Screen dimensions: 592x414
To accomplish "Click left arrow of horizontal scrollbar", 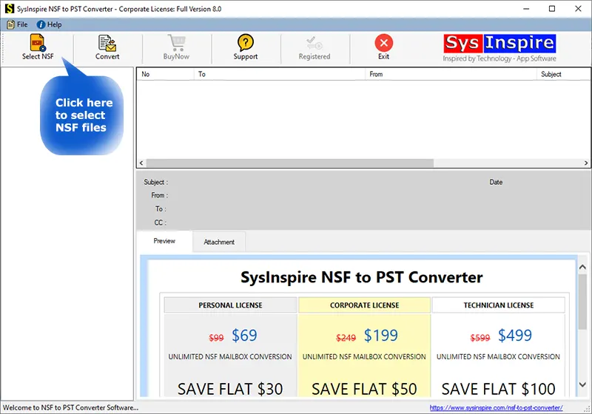I will coord(141,163).
